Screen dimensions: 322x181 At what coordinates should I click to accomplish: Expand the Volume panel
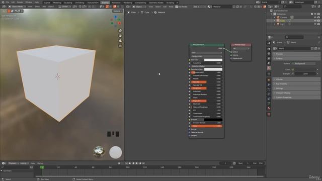click(x=296, y=79)
